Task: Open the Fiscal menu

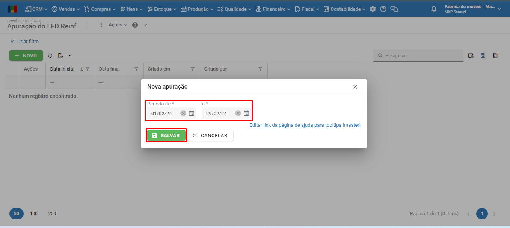Action: point(307,9)
